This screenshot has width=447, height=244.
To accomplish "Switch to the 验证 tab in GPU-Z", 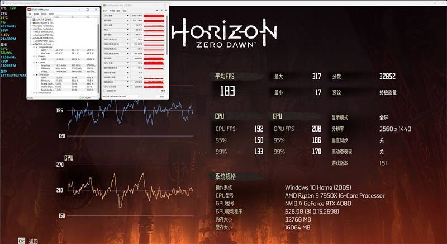I will [125, 11].
